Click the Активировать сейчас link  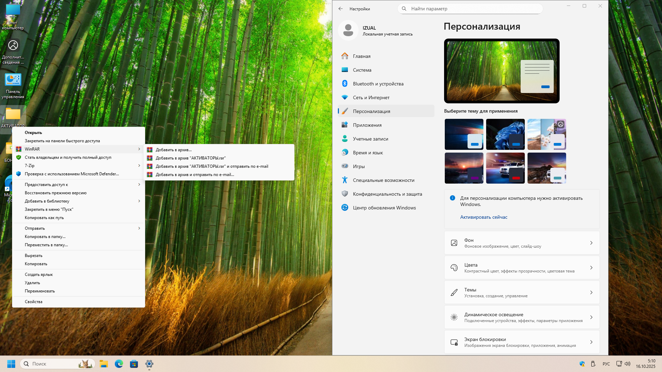click(483, 217)
